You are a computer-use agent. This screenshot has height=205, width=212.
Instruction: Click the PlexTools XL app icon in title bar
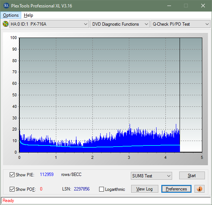pyautogui.click(x=6, y=6)
